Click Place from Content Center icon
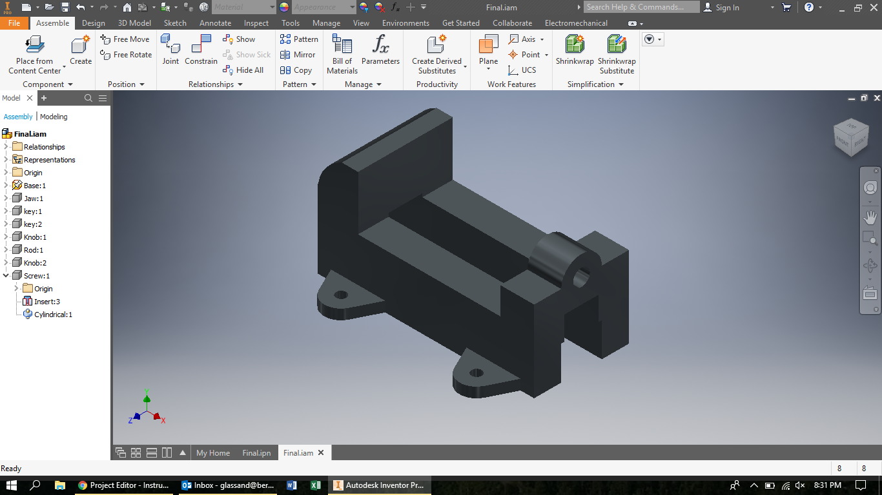Image resolution: width=882 pixels, height=495 pixels. 35,44
